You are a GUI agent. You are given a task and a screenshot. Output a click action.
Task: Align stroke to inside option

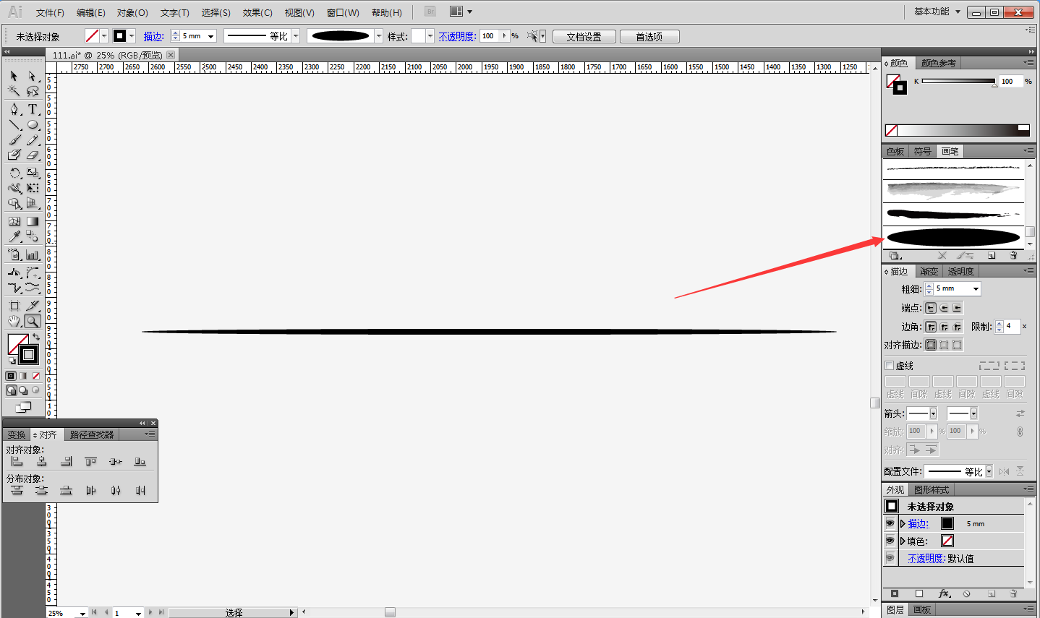click(944, 345)
